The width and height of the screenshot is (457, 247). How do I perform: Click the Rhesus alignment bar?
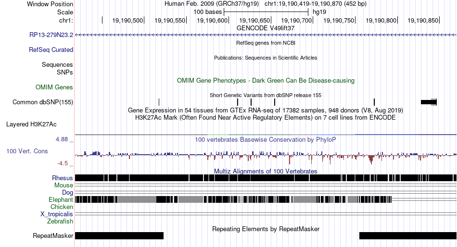tap(266, 178)
